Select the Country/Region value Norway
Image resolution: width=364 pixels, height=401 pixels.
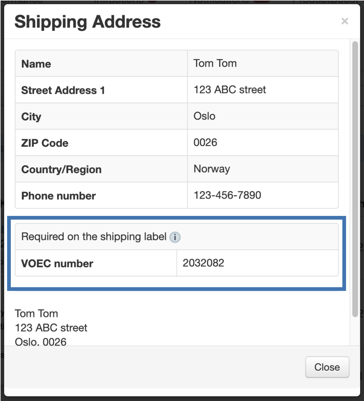pyautogui.click(x=211, y=169)
